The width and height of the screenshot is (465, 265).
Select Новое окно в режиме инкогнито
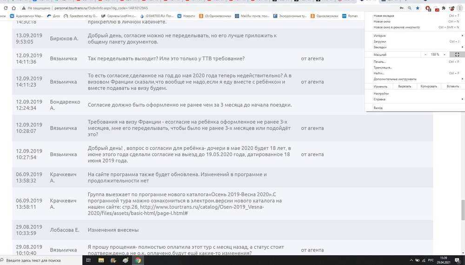pyautogui.click(x=397, y=27)
